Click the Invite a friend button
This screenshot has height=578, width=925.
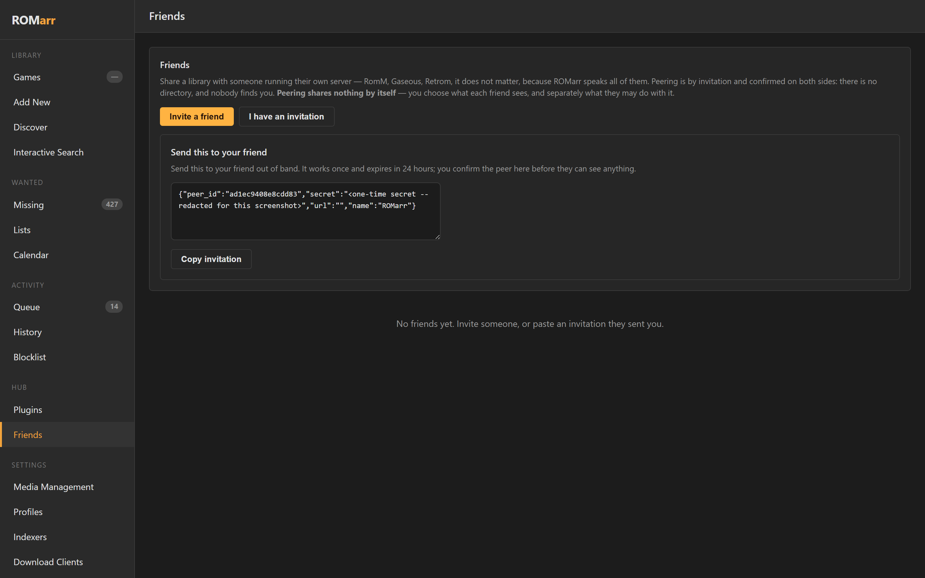tap(197, 117)
